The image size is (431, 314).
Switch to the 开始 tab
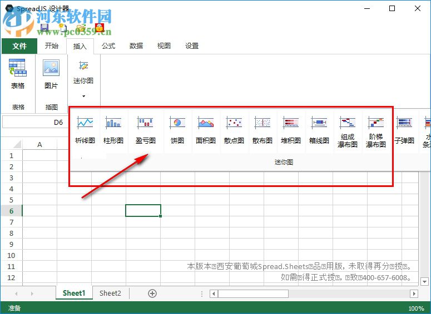pyautogui.click(x=52, y=46)
